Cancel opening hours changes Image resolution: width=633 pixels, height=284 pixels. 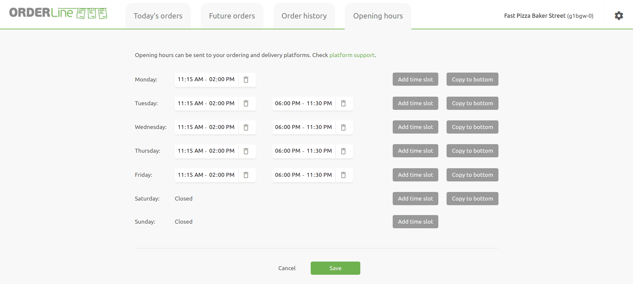click(287, 268)
